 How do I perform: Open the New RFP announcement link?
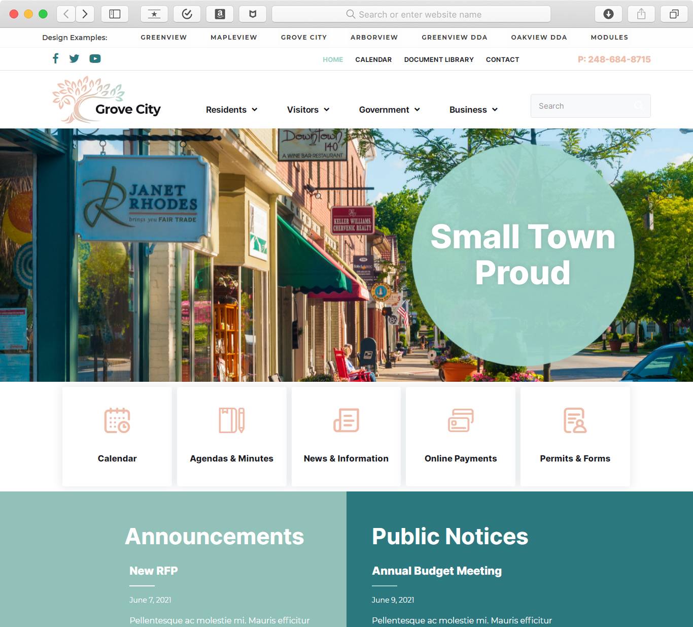tap(153, 571)
